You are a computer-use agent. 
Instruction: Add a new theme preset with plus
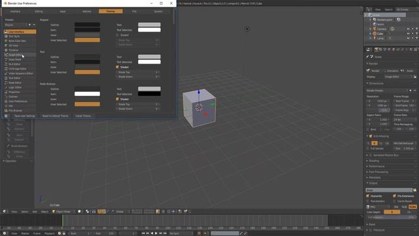[x=29, y=25]
